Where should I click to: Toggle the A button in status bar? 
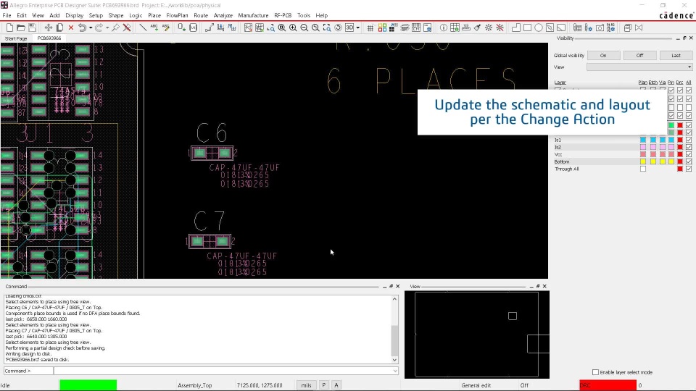coord(336,385)
